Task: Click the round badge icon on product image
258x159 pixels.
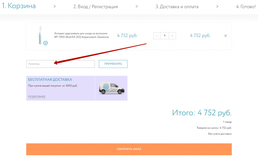Action: click(45, 43)
